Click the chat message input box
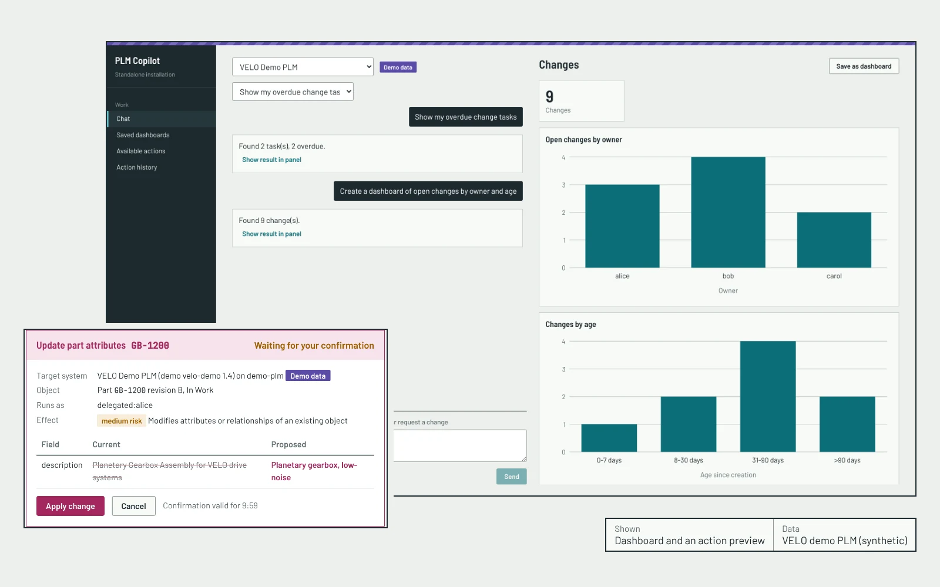 [x=460, y=446]
